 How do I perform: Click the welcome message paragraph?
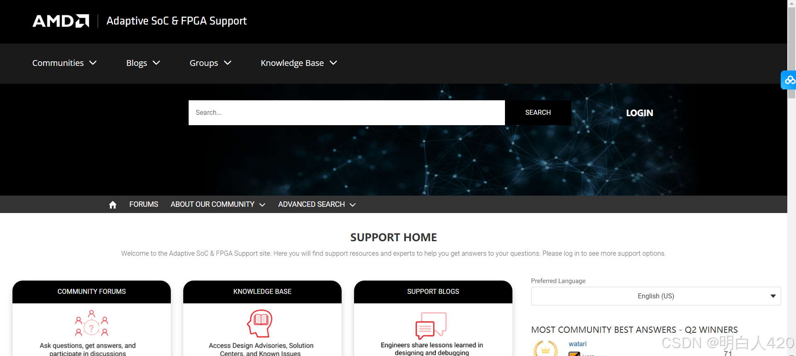point(393,254)
